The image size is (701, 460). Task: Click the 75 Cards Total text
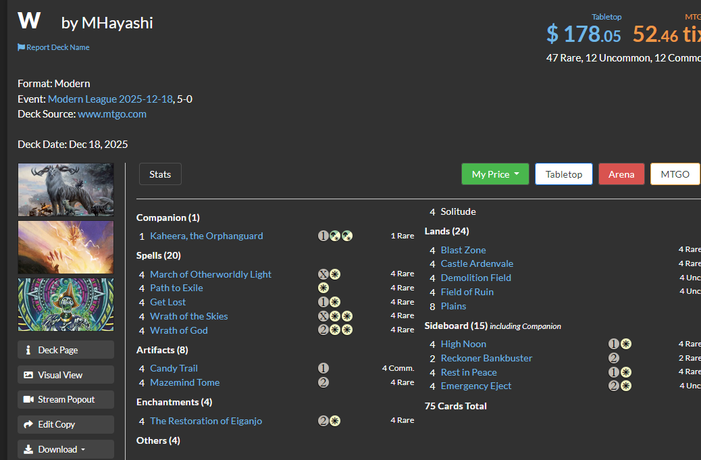point(456,406)
